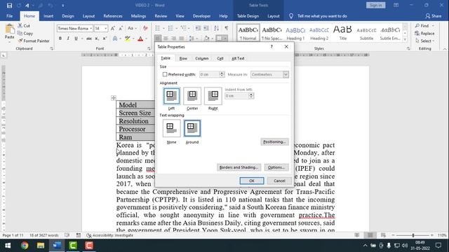The image size is (449, 252).
Task: Toggle Italic formatting
Action: pyautogui.click(x=68, y=38)
